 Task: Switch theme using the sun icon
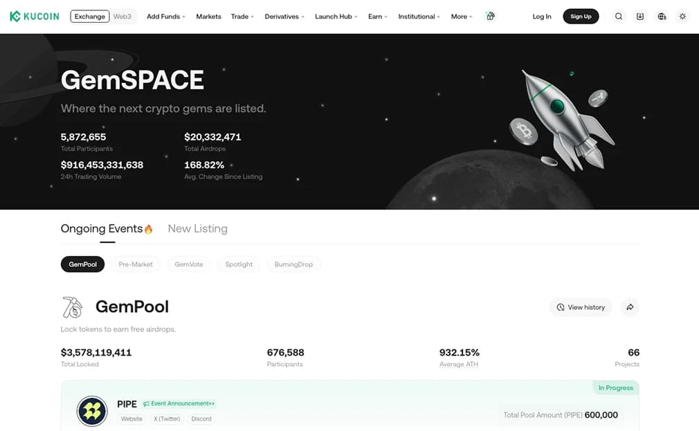(x=682, y=16)
